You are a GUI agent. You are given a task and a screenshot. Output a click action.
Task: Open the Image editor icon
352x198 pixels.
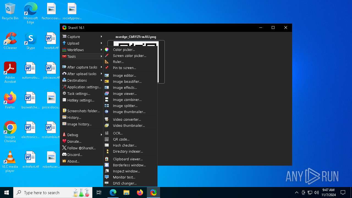(x=107, y=75)
